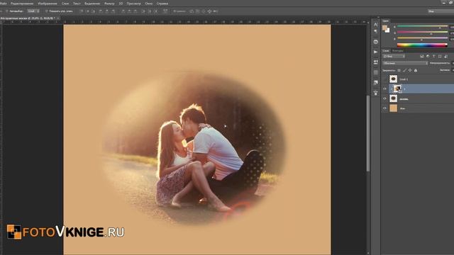Hide the selected highlighted layer
This screenshot has width=454, height=255.
(384, 89)
